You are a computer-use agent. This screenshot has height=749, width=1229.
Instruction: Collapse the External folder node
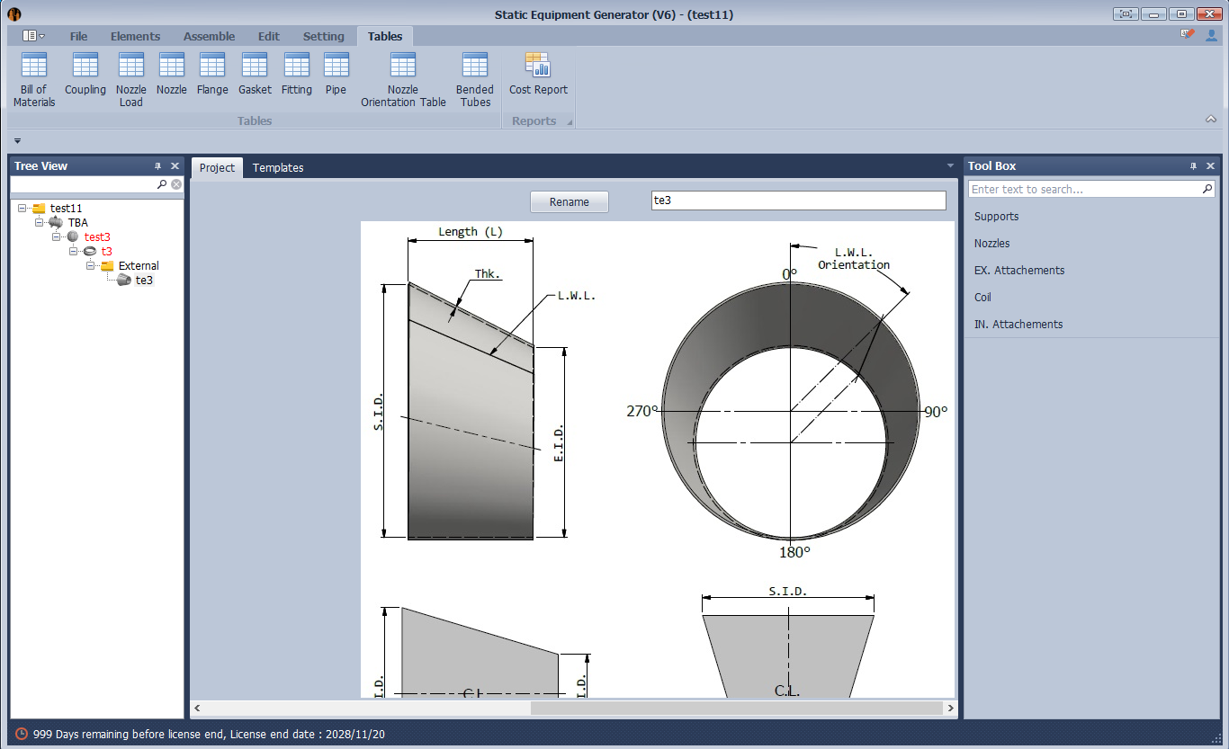click(90, 266)
